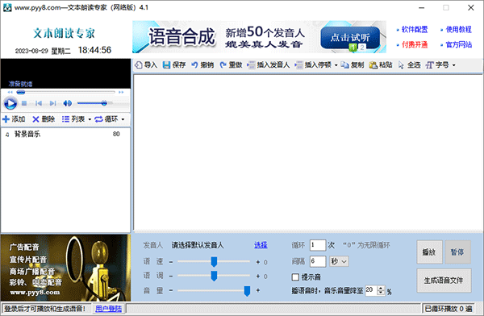Adjust the 语速 speed slider
The height and width of the screenshot is (316, 484).
(214, 262)
